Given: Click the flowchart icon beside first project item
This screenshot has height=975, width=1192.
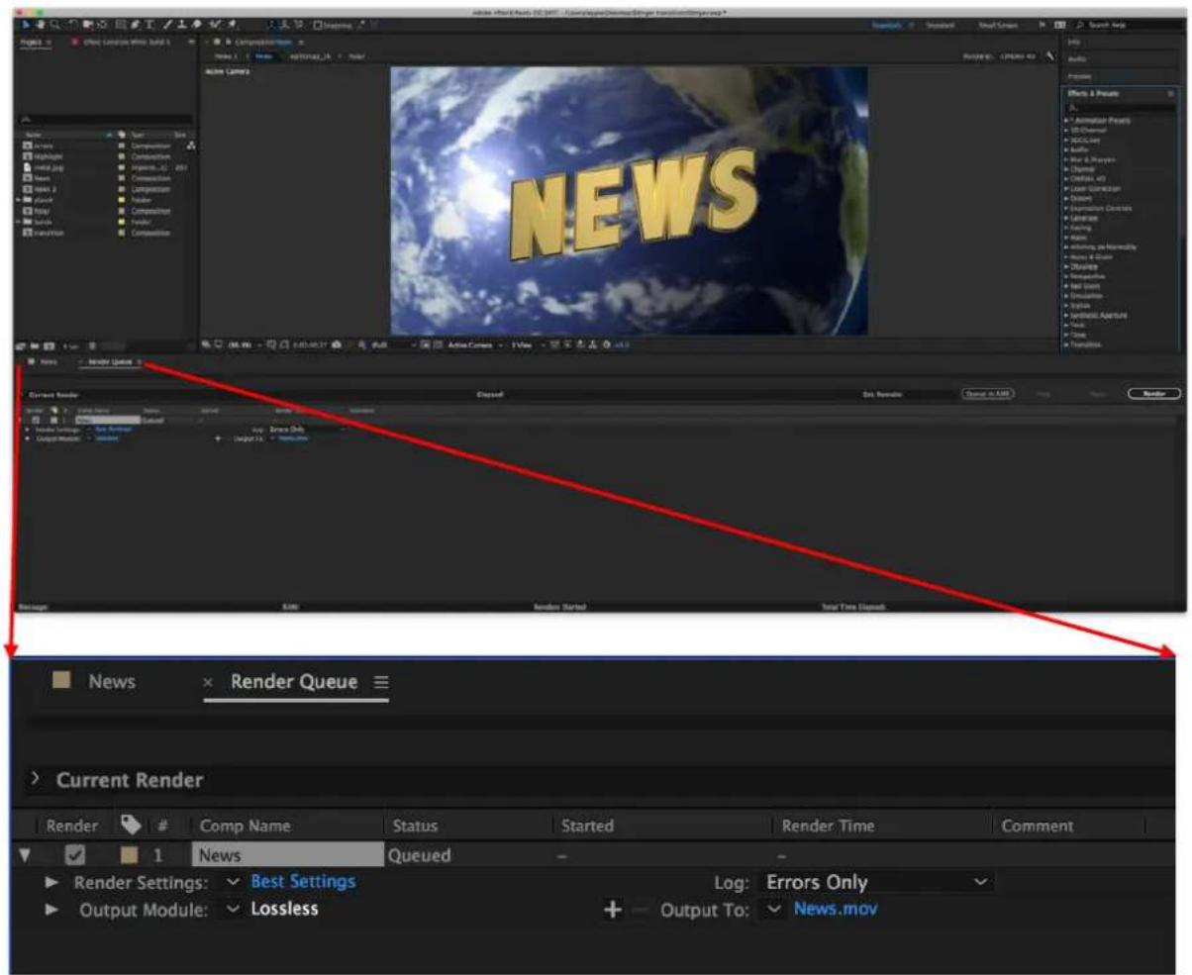Looking at the screenshot, I should (x=191, y=146).
